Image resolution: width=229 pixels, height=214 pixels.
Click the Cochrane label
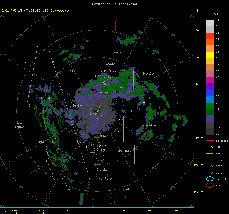(83, 142)
